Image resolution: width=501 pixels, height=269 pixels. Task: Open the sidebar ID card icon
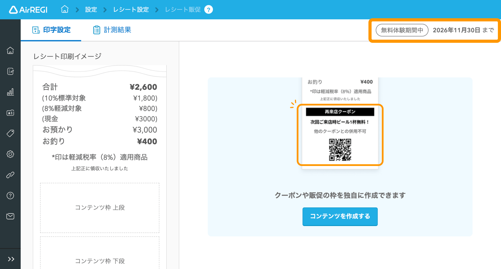pos(10,113)
